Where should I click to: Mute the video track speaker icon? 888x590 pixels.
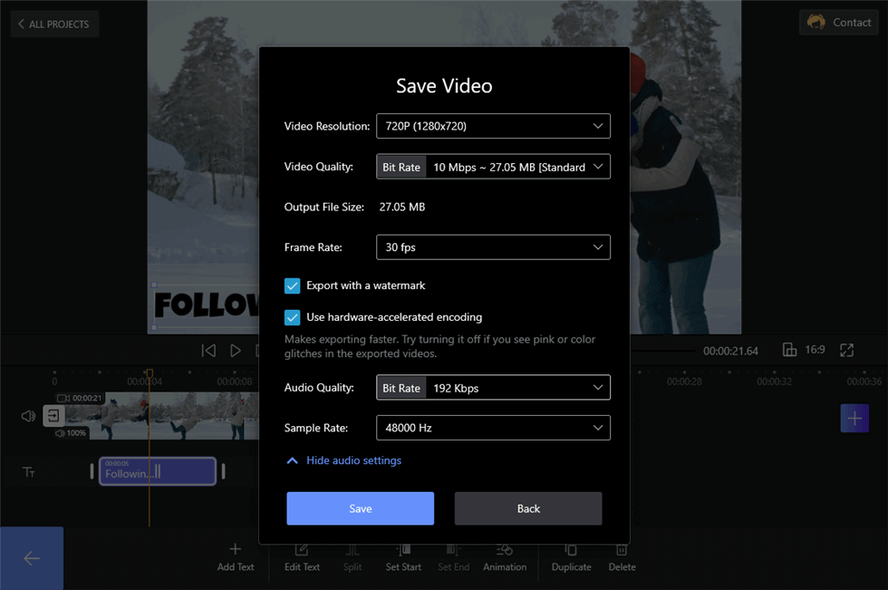(28, 416)
